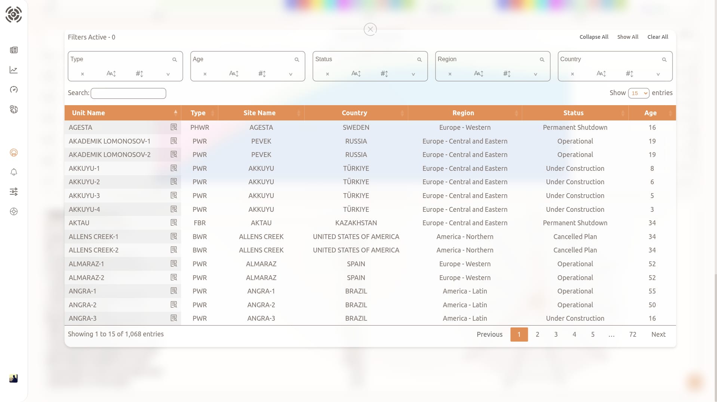Expand the Age filter pane

point(290,74)
